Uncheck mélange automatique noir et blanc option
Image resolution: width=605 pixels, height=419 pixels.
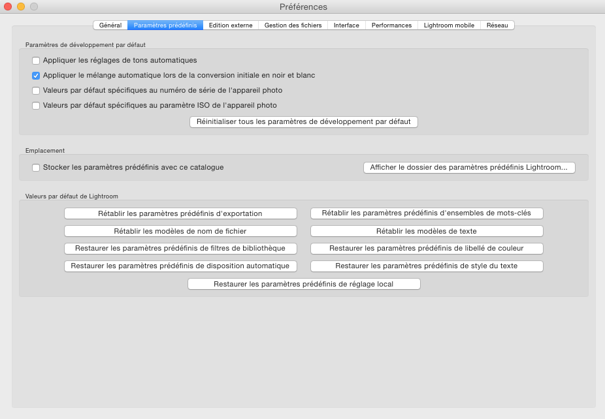click(x=36, y=76)
